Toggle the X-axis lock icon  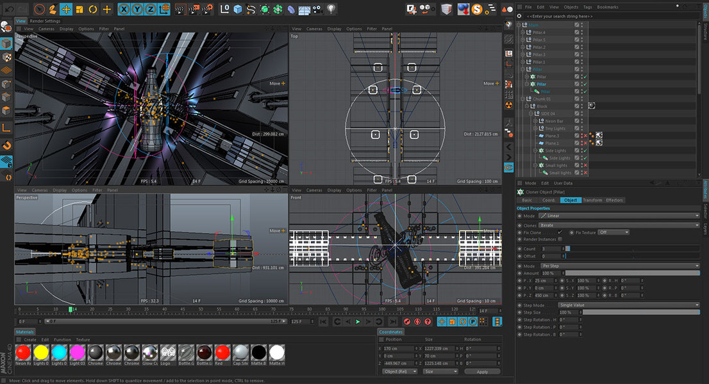coord(125,9)
